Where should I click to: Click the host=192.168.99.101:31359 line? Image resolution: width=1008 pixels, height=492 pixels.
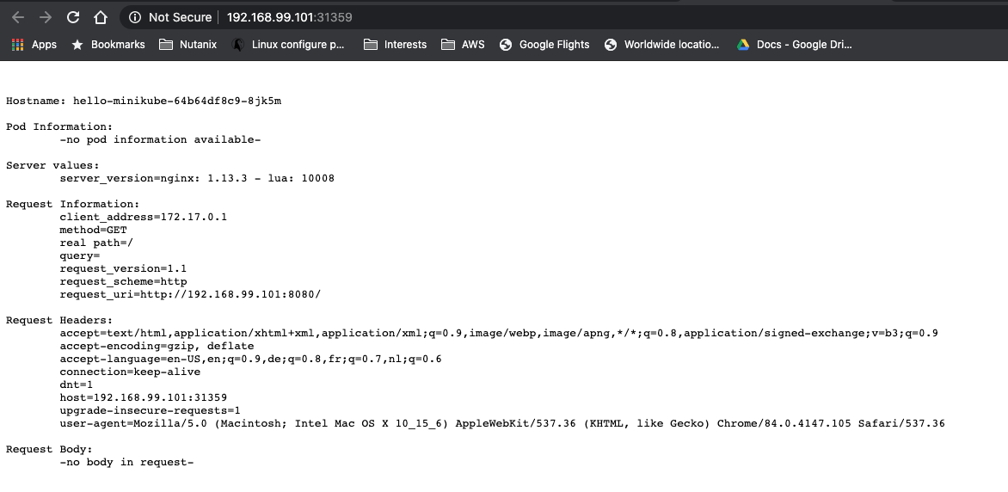point(144,397)
